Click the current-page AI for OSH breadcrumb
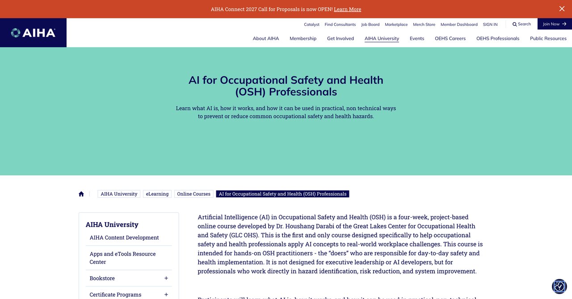This screenshot has width=572, height=299. [x=282, y=194]
